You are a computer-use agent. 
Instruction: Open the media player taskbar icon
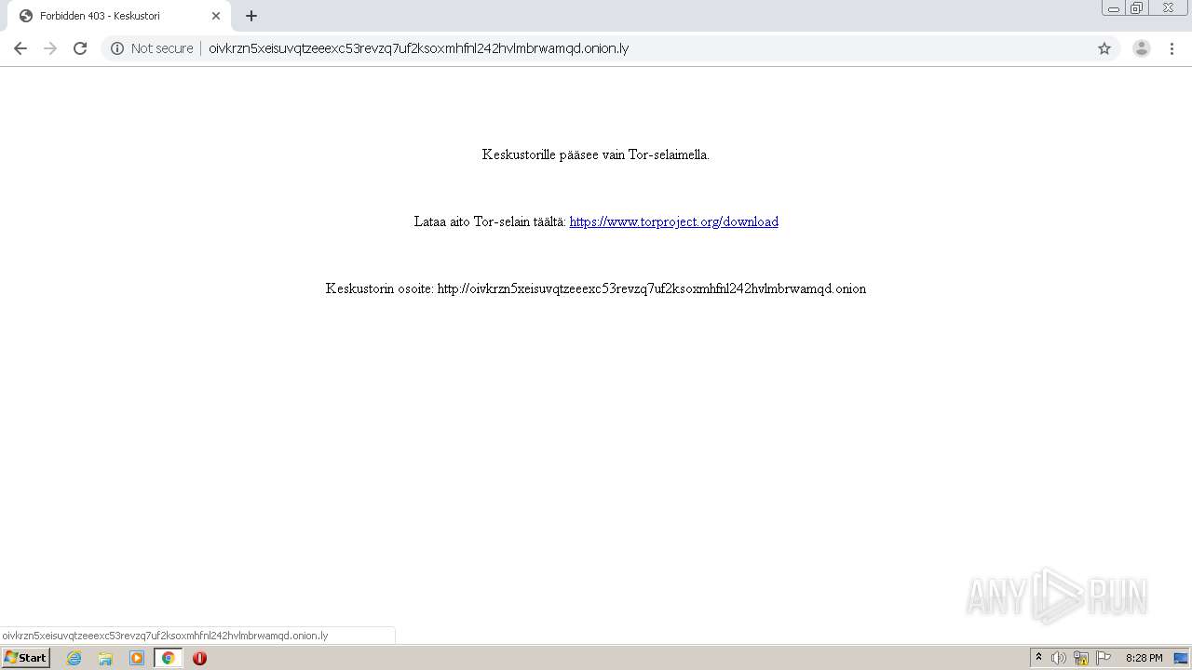tap(137, 658)
